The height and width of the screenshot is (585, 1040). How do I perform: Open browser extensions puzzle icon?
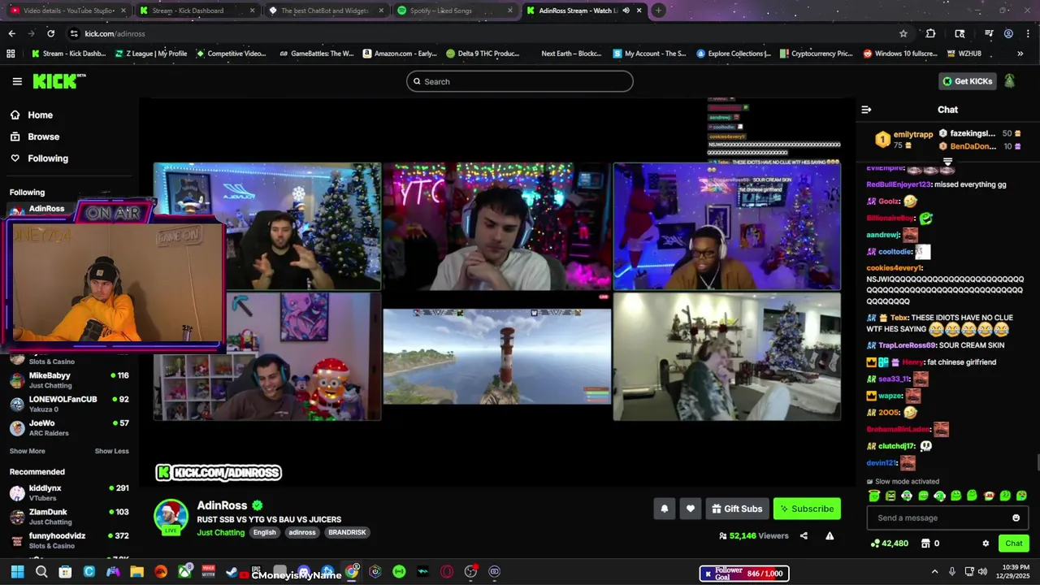coord(930,33)
